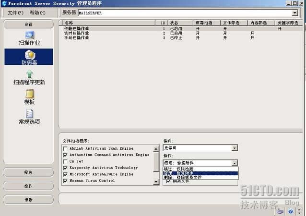Viewport: 306px width, 216px height.
Task: Open the 文件 (F) menu
Action: (x=15, y=13)
